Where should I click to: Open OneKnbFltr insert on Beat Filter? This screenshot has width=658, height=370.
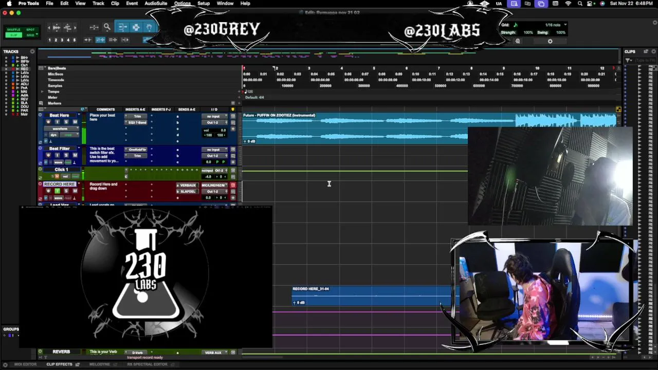tap(137, 150)
